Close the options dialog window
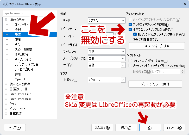Screen dimensions: 189x135 [185, 4]
